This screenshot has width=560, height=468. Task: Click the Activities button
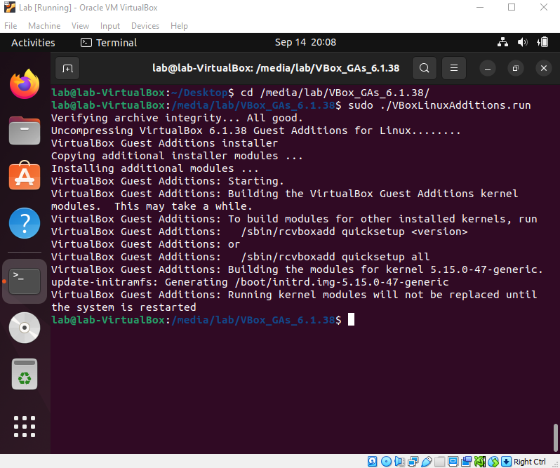point(33,43)
